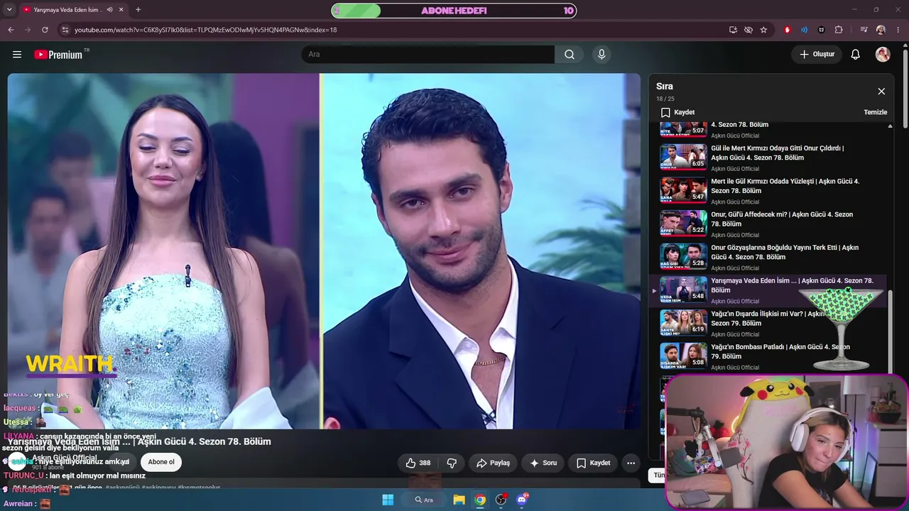
Task: Open Discord from the taskbar
Action: click(x=522, y=500)
